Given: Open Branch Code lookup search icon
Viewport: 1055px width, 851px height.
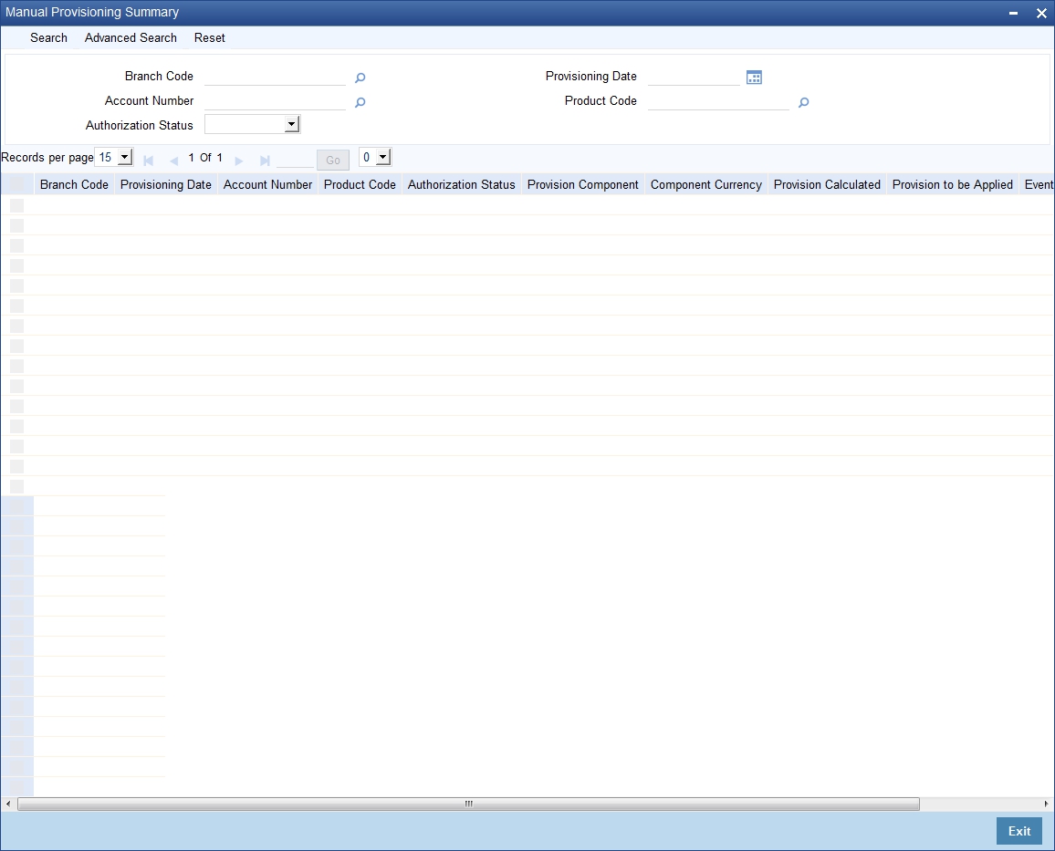Looking at the screenshot, I should pyautogui.click(x=360, y=78).
